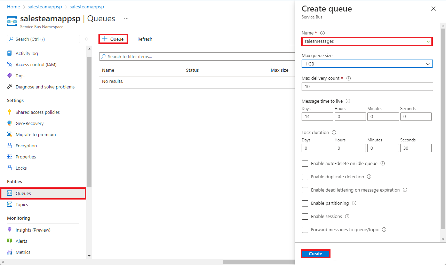The width and height of the screenshot is (446, 265).
Task: Click the Geo-Recovery globe icon
Action: [x=10, y=123]
